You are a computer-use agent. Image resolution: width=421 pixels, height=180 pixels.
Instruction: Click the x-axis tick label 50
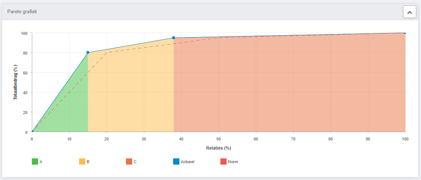tap(219, 139)
